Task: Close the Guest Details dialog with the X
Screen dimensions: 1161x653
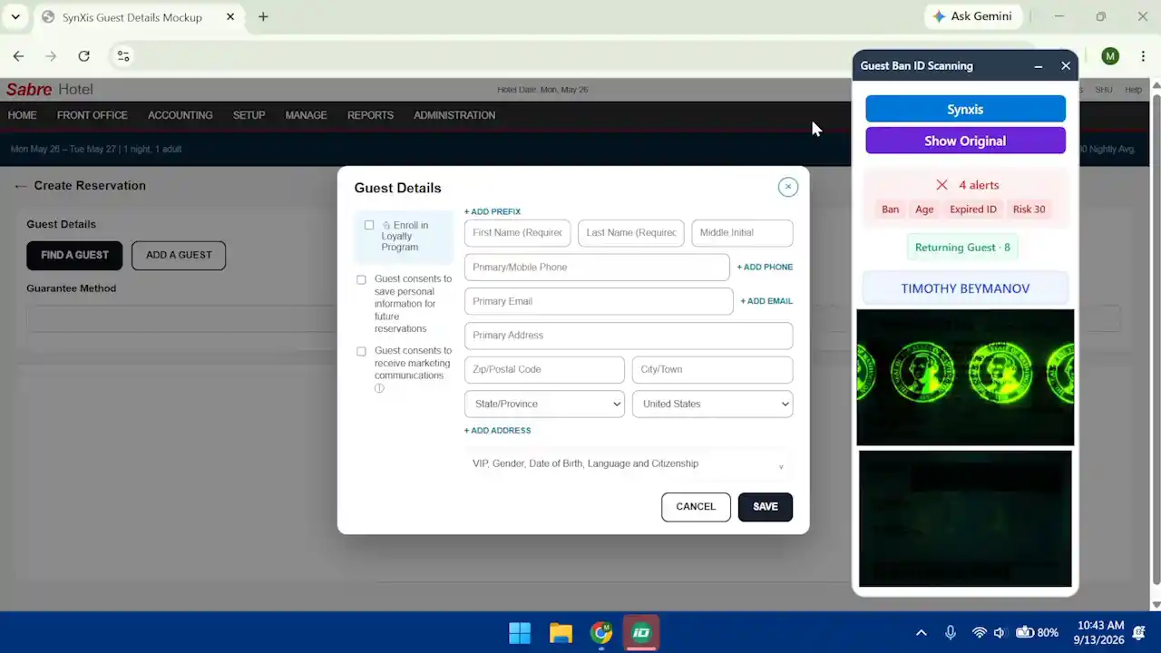Action: coord(788,187)
